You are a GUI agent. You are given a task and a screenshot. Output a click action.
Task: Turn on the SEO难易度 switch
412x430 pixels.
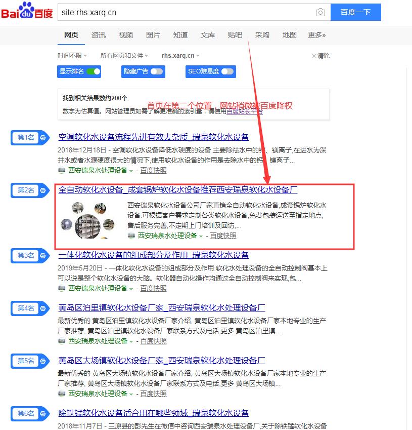pos(227,71)
